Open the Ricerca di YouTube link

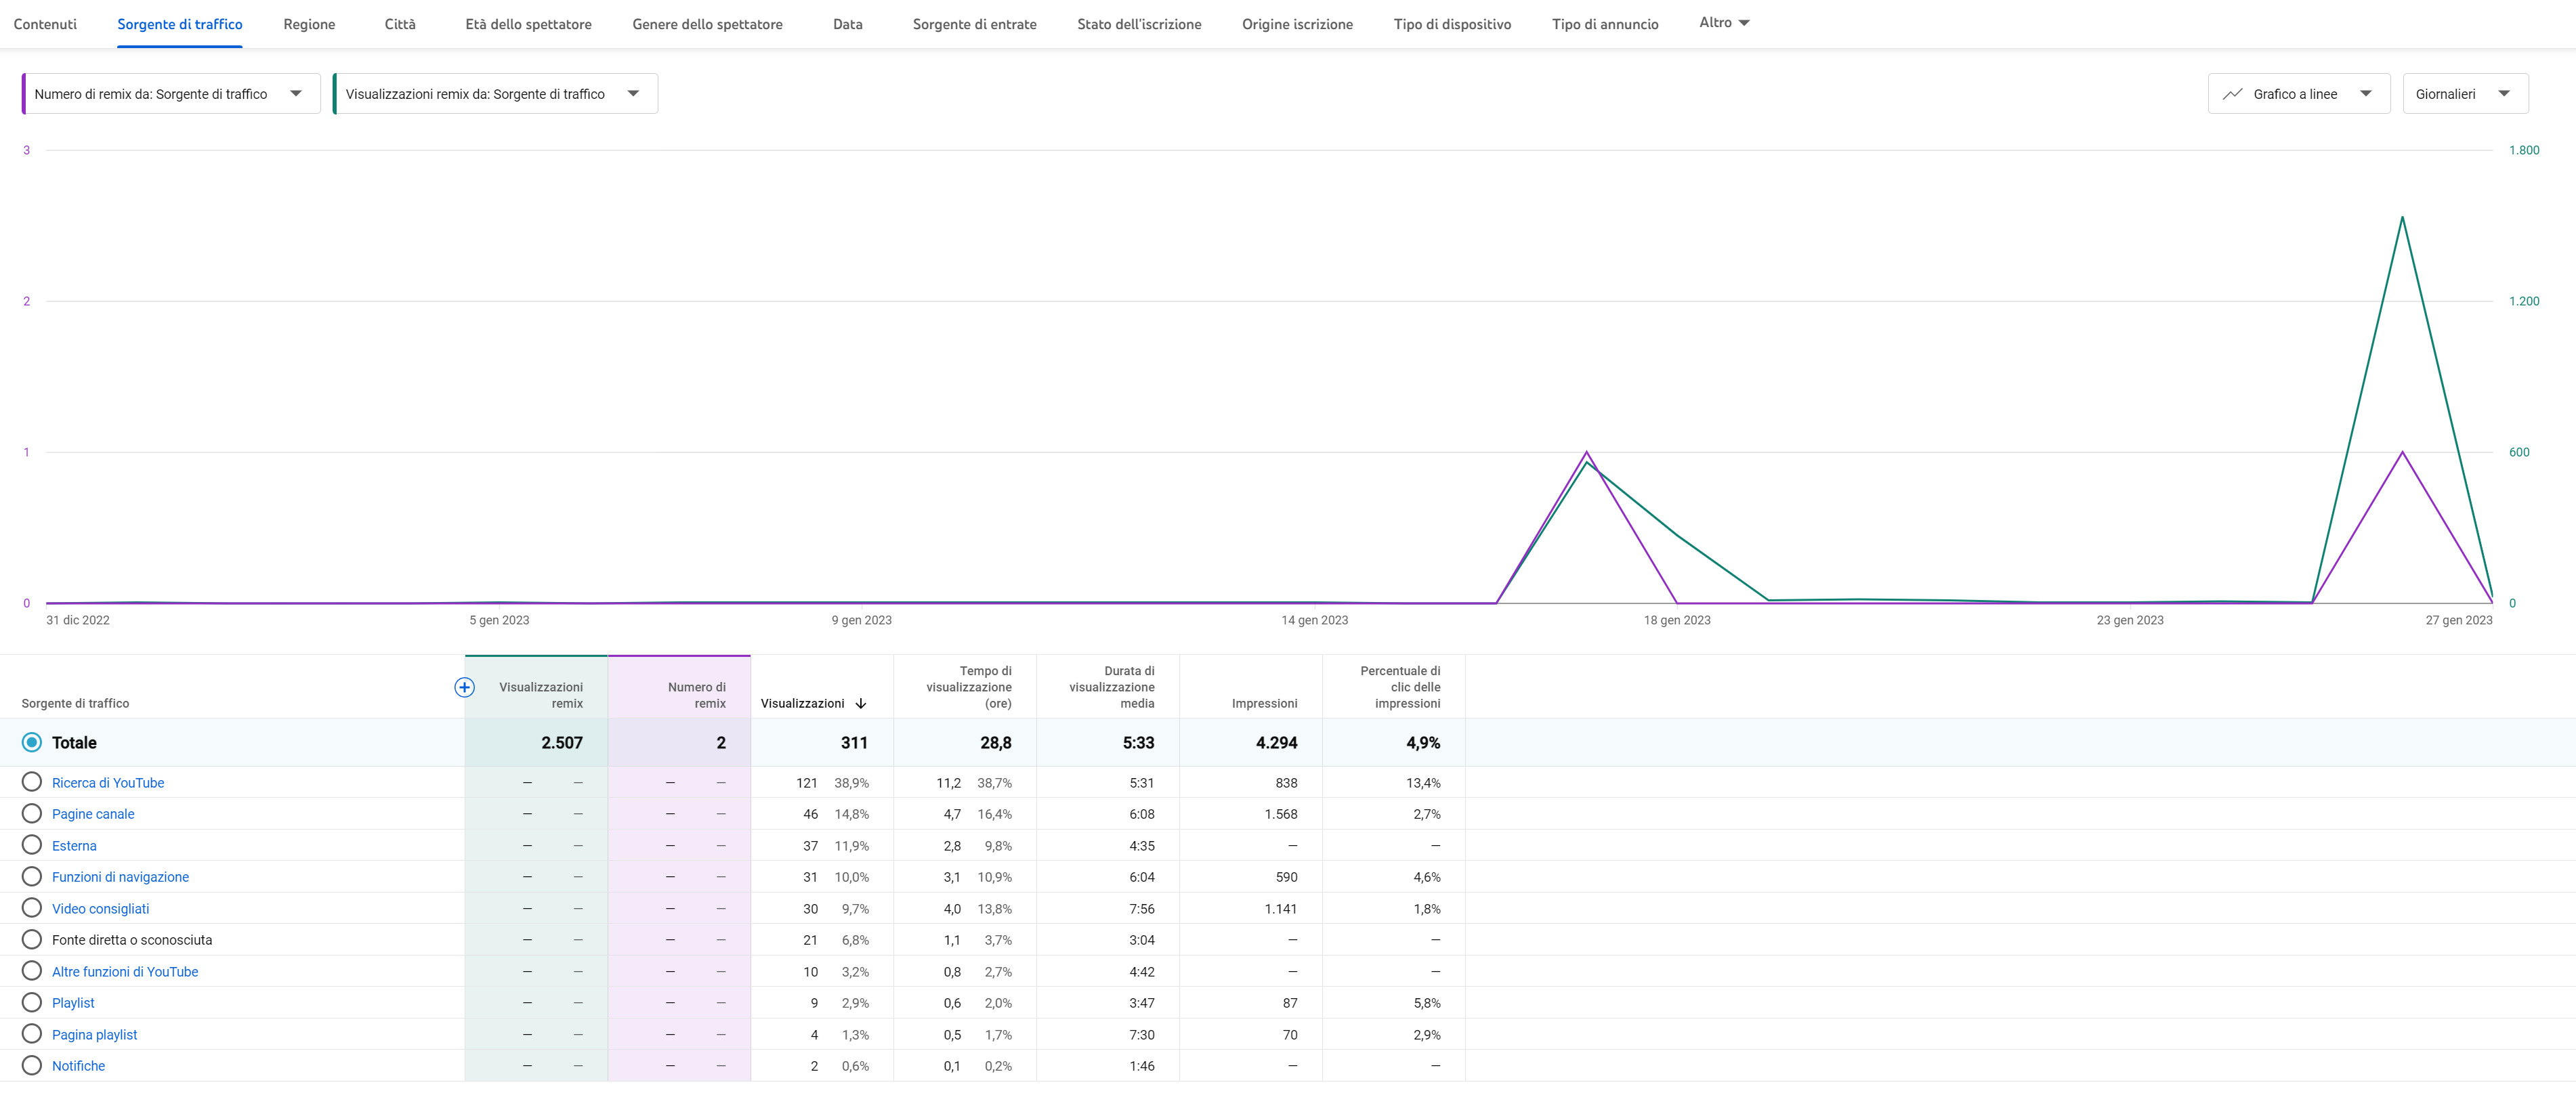(x=108, y=783)
